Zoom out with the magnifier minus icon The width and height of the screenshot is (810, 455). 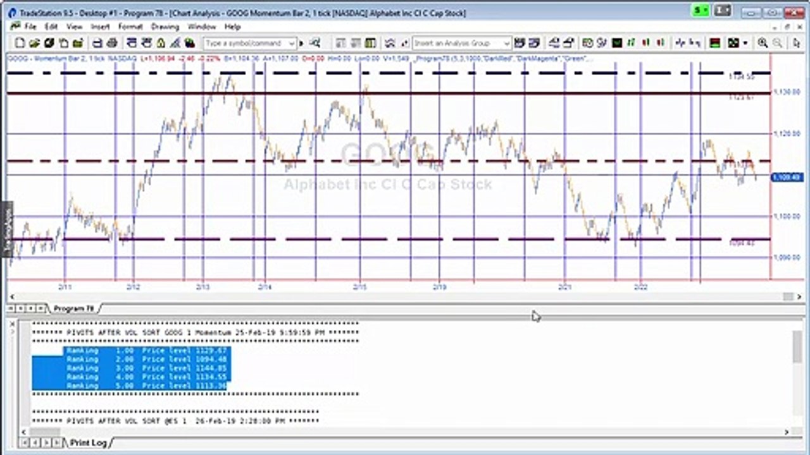point(778,43)
